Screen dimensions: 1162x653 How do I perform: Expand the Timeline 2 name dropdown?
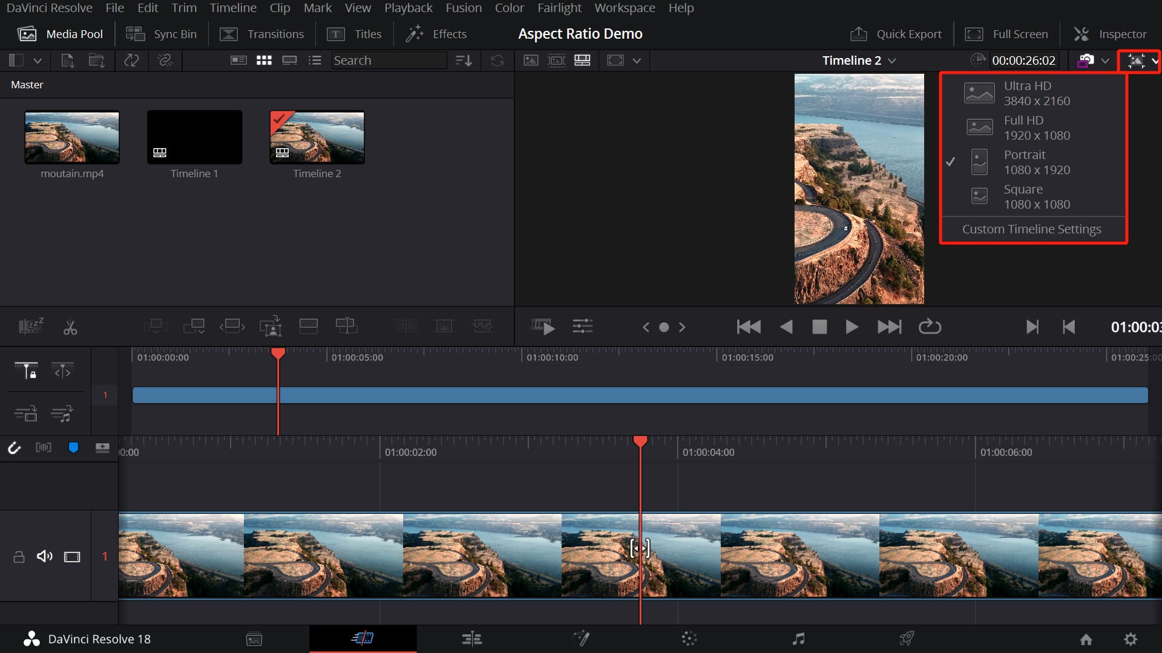point(892,60)
